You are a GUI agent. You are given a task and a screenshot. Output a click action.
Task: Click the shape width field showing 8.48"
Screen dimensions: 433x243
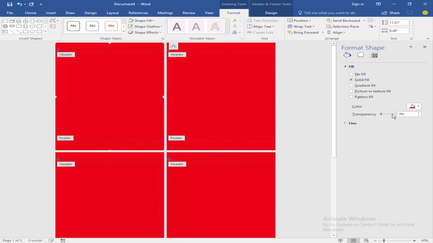click(398, 31)
